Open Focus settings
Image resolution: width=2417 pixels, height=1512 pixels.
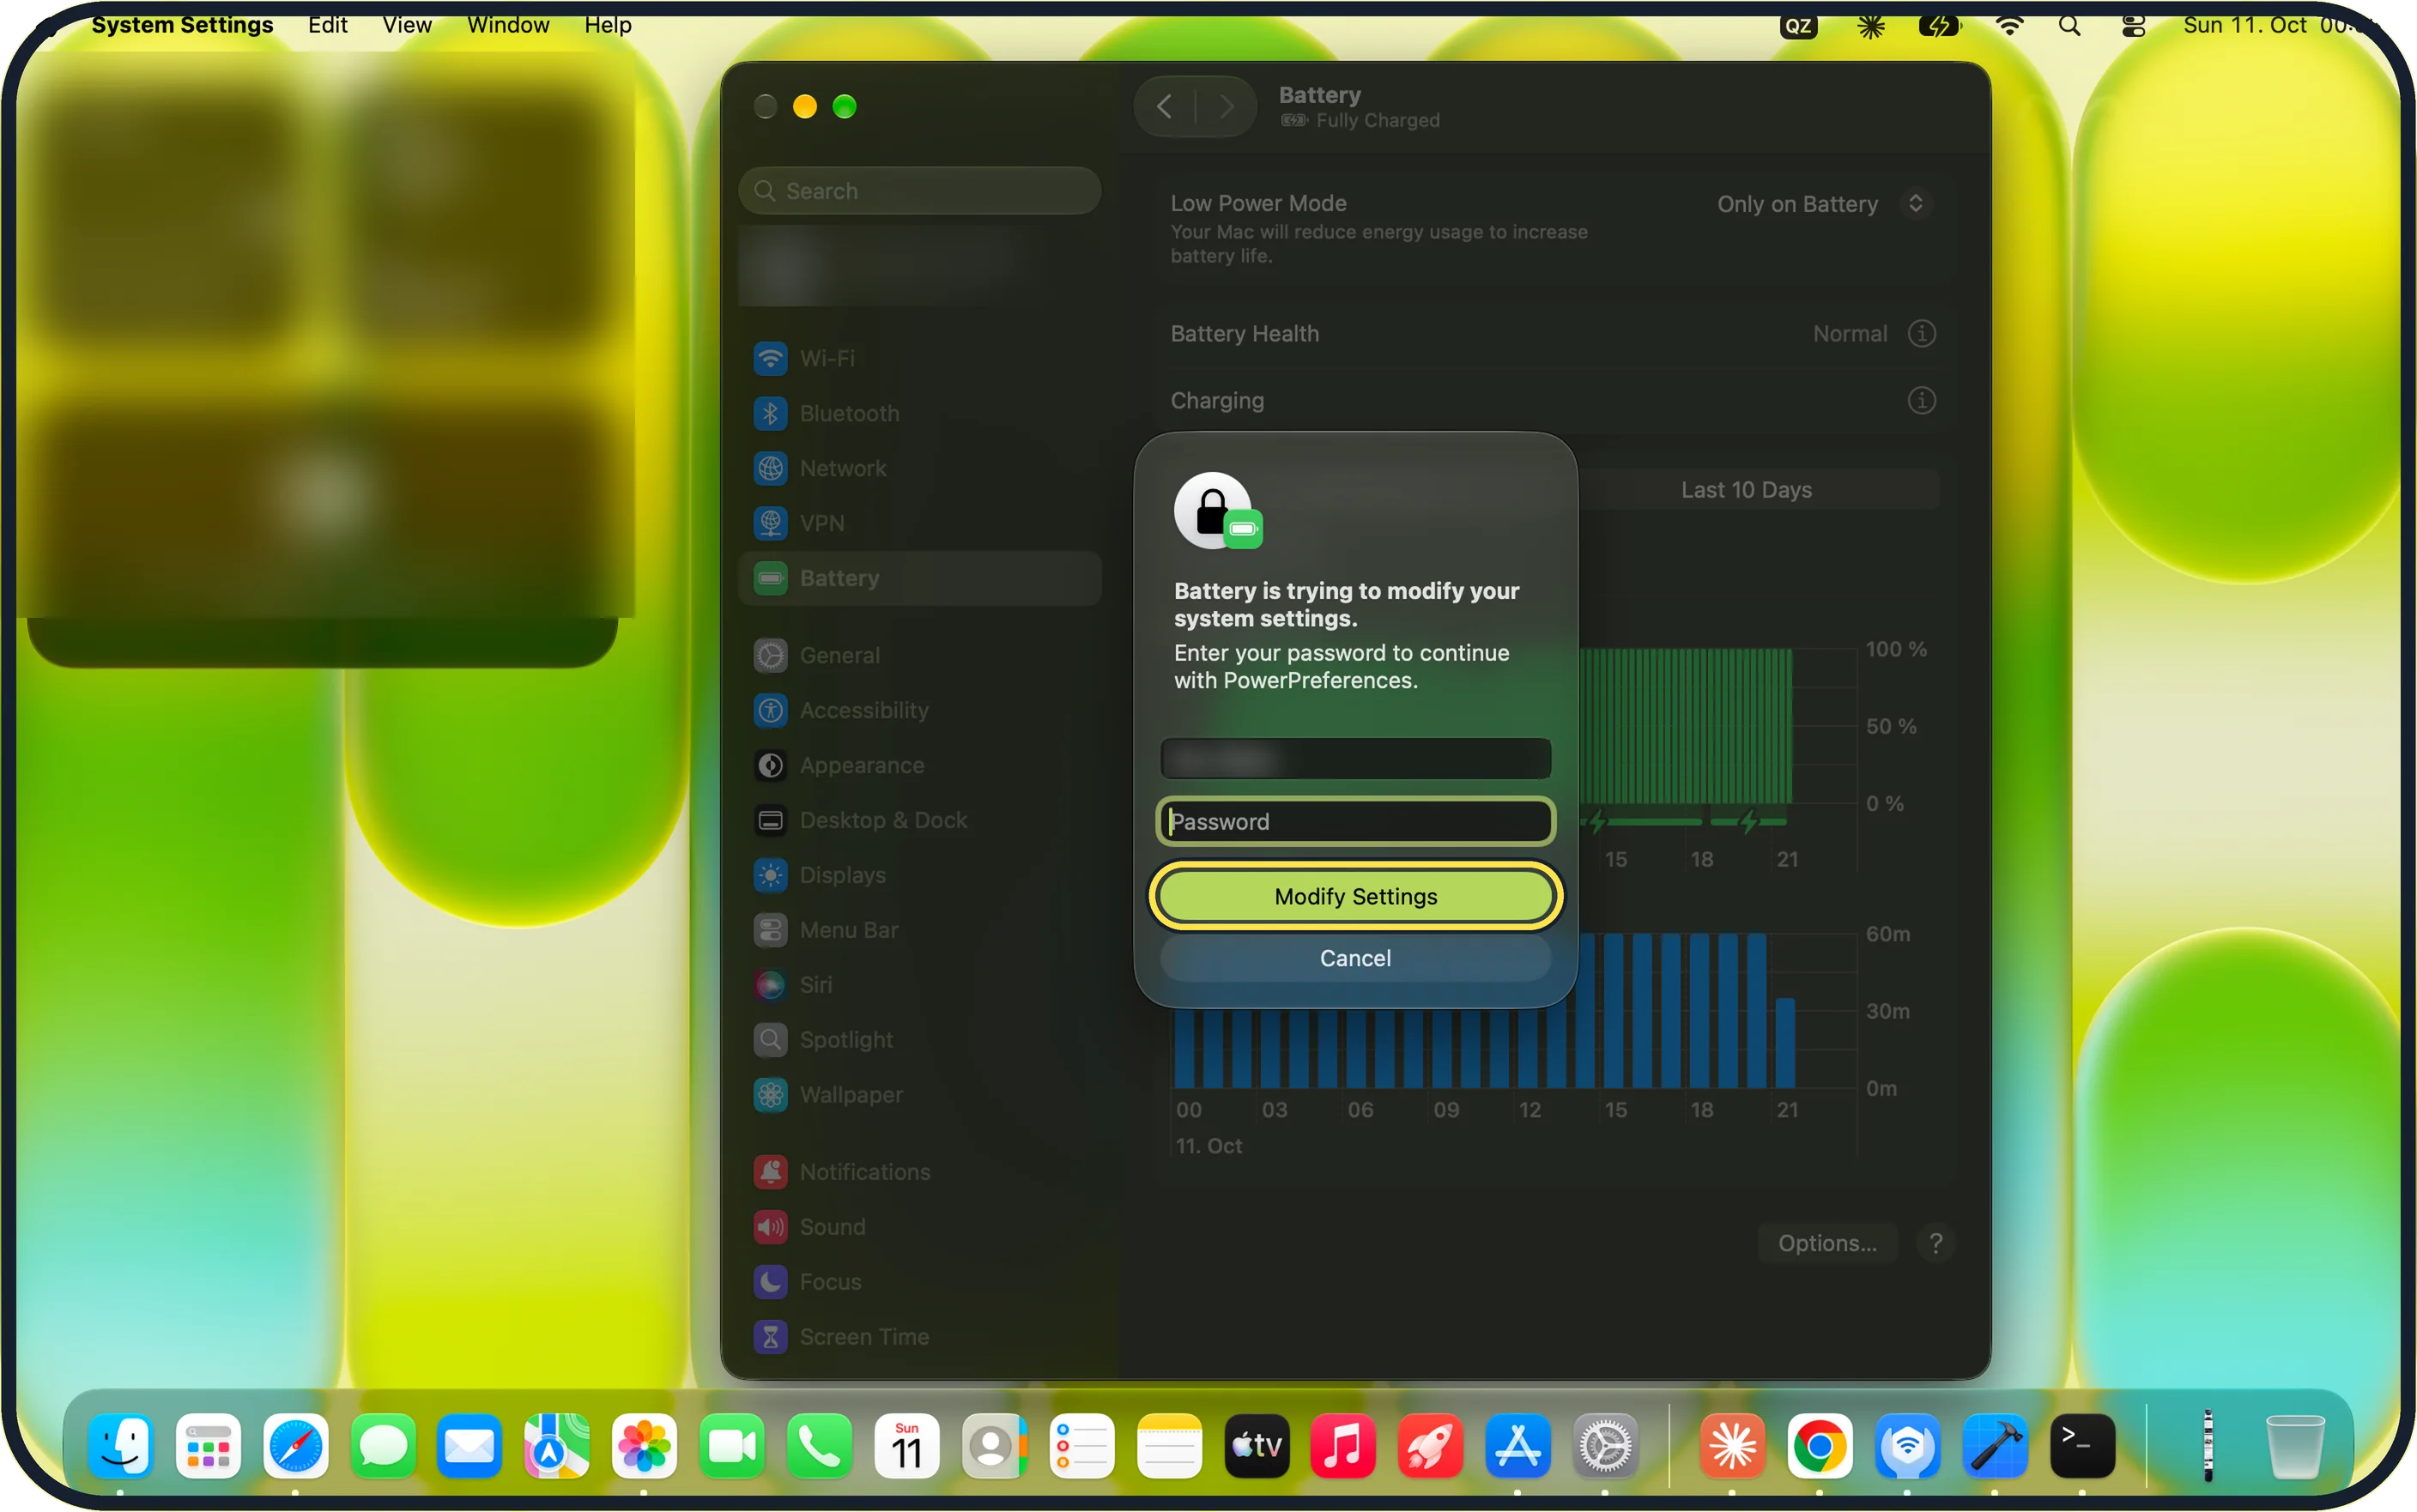tap(919, 1282)
